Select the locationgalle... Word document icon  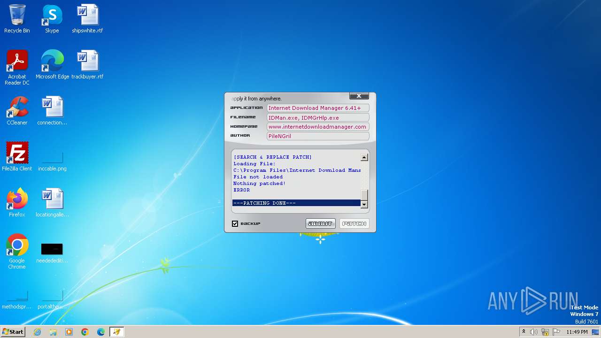click(52, 203)
